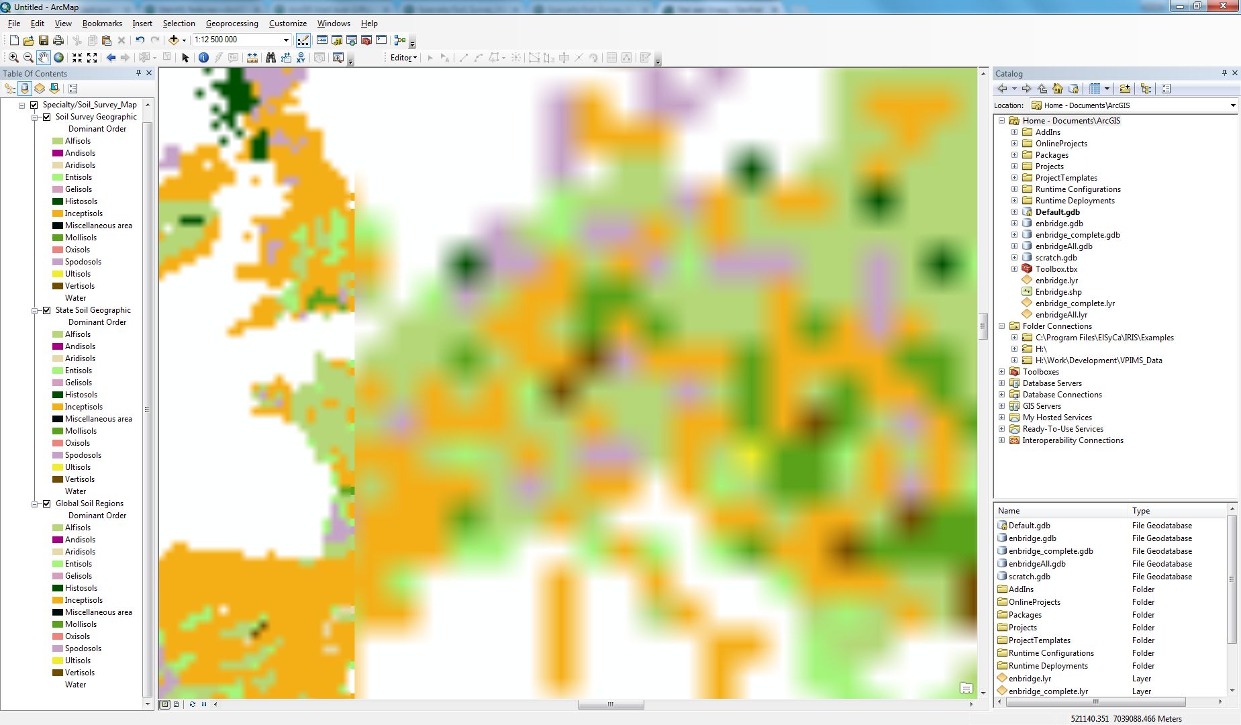The image size is (1241, 725).
Task: Open the Find binoculars tool
Action: click(x=270, y=58)
